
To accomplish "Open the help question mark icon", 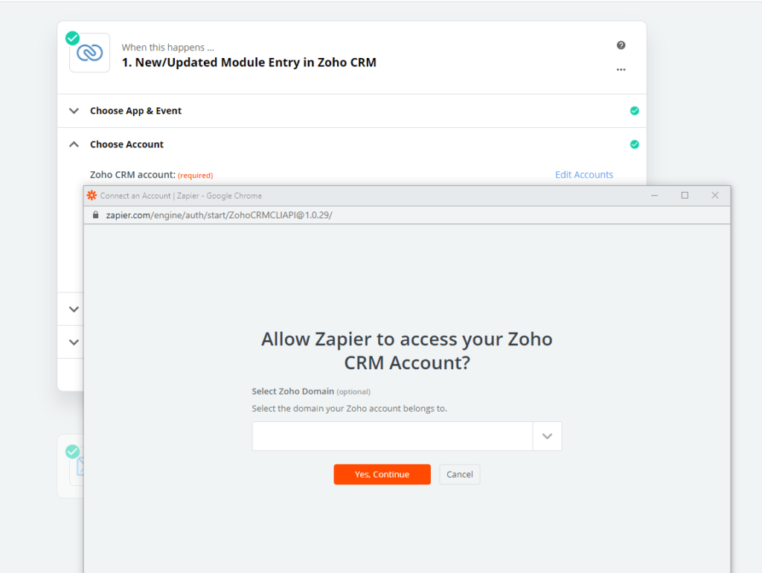I will tap(621, 45).
